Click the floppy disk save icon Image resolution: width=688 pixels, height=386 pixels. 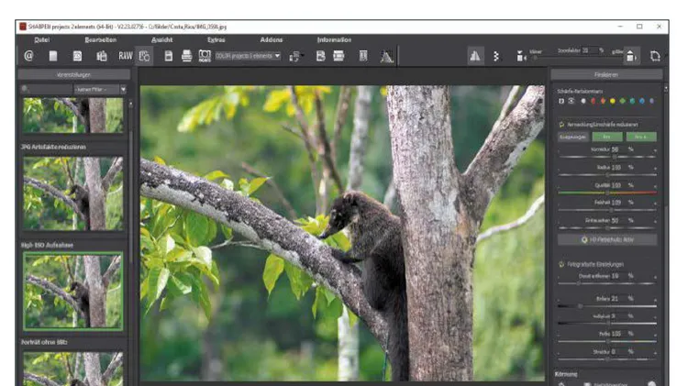click(169, 56)
